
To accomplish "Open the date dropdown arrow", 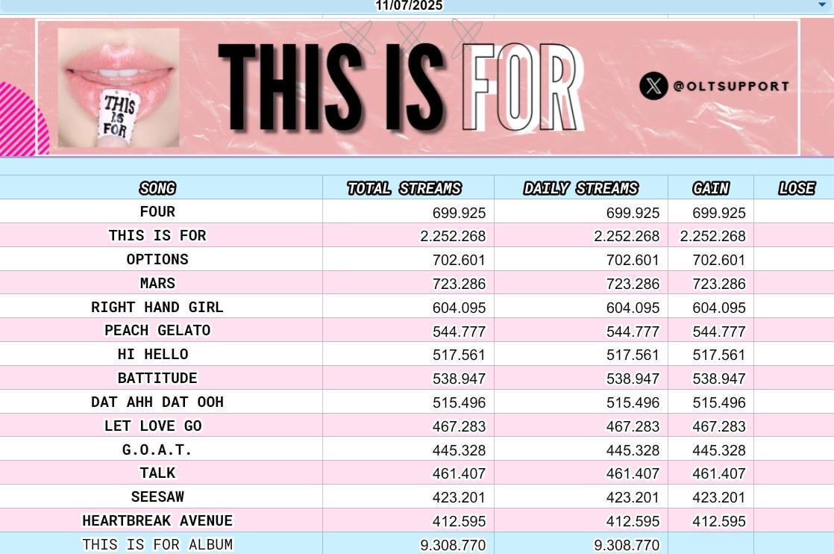I will tap(822, 5).
